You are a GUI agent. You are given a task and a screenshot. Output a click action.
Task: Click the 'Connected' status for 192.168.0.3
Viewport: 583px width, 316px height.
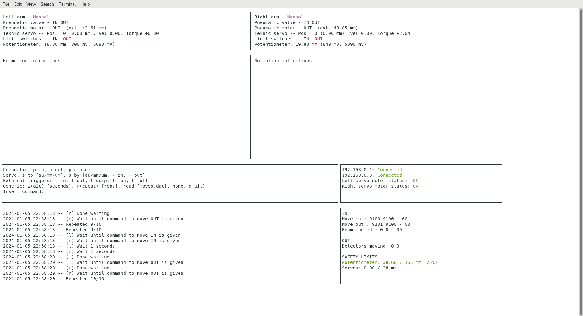tap(390, 175)
